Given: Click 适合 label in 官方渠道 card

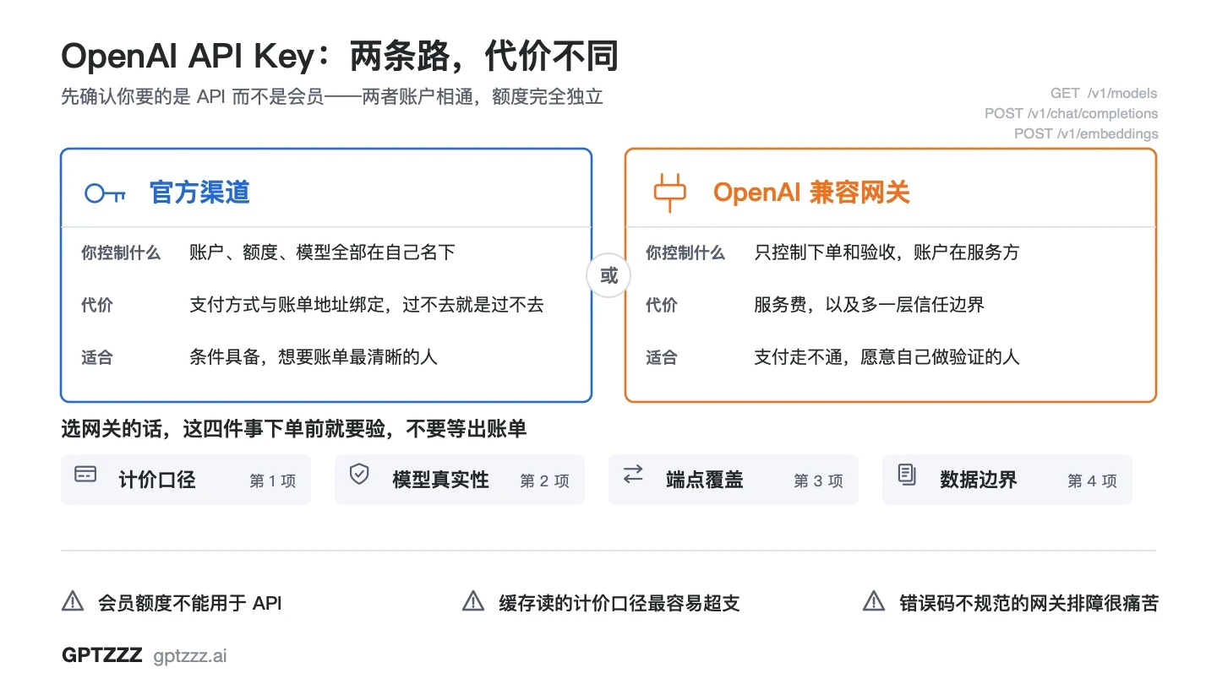Looking at the screenshot, I should pos(97,357).
